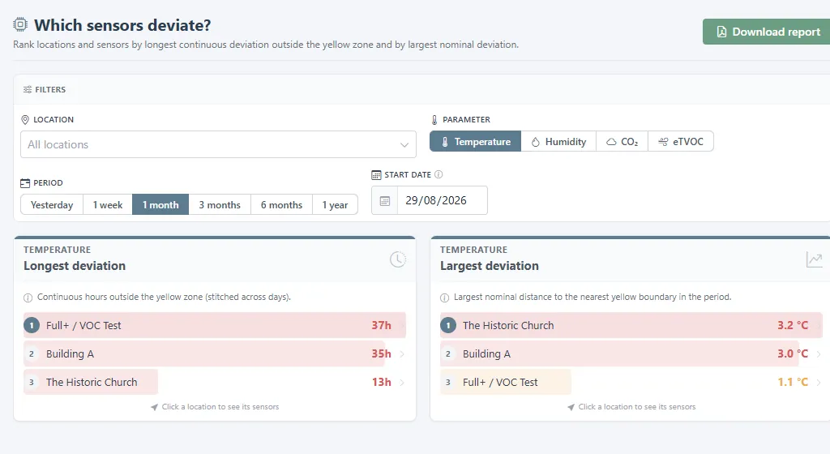Click the start date field 29/08/2026
The image size is (830, 454).
(442, 200)
